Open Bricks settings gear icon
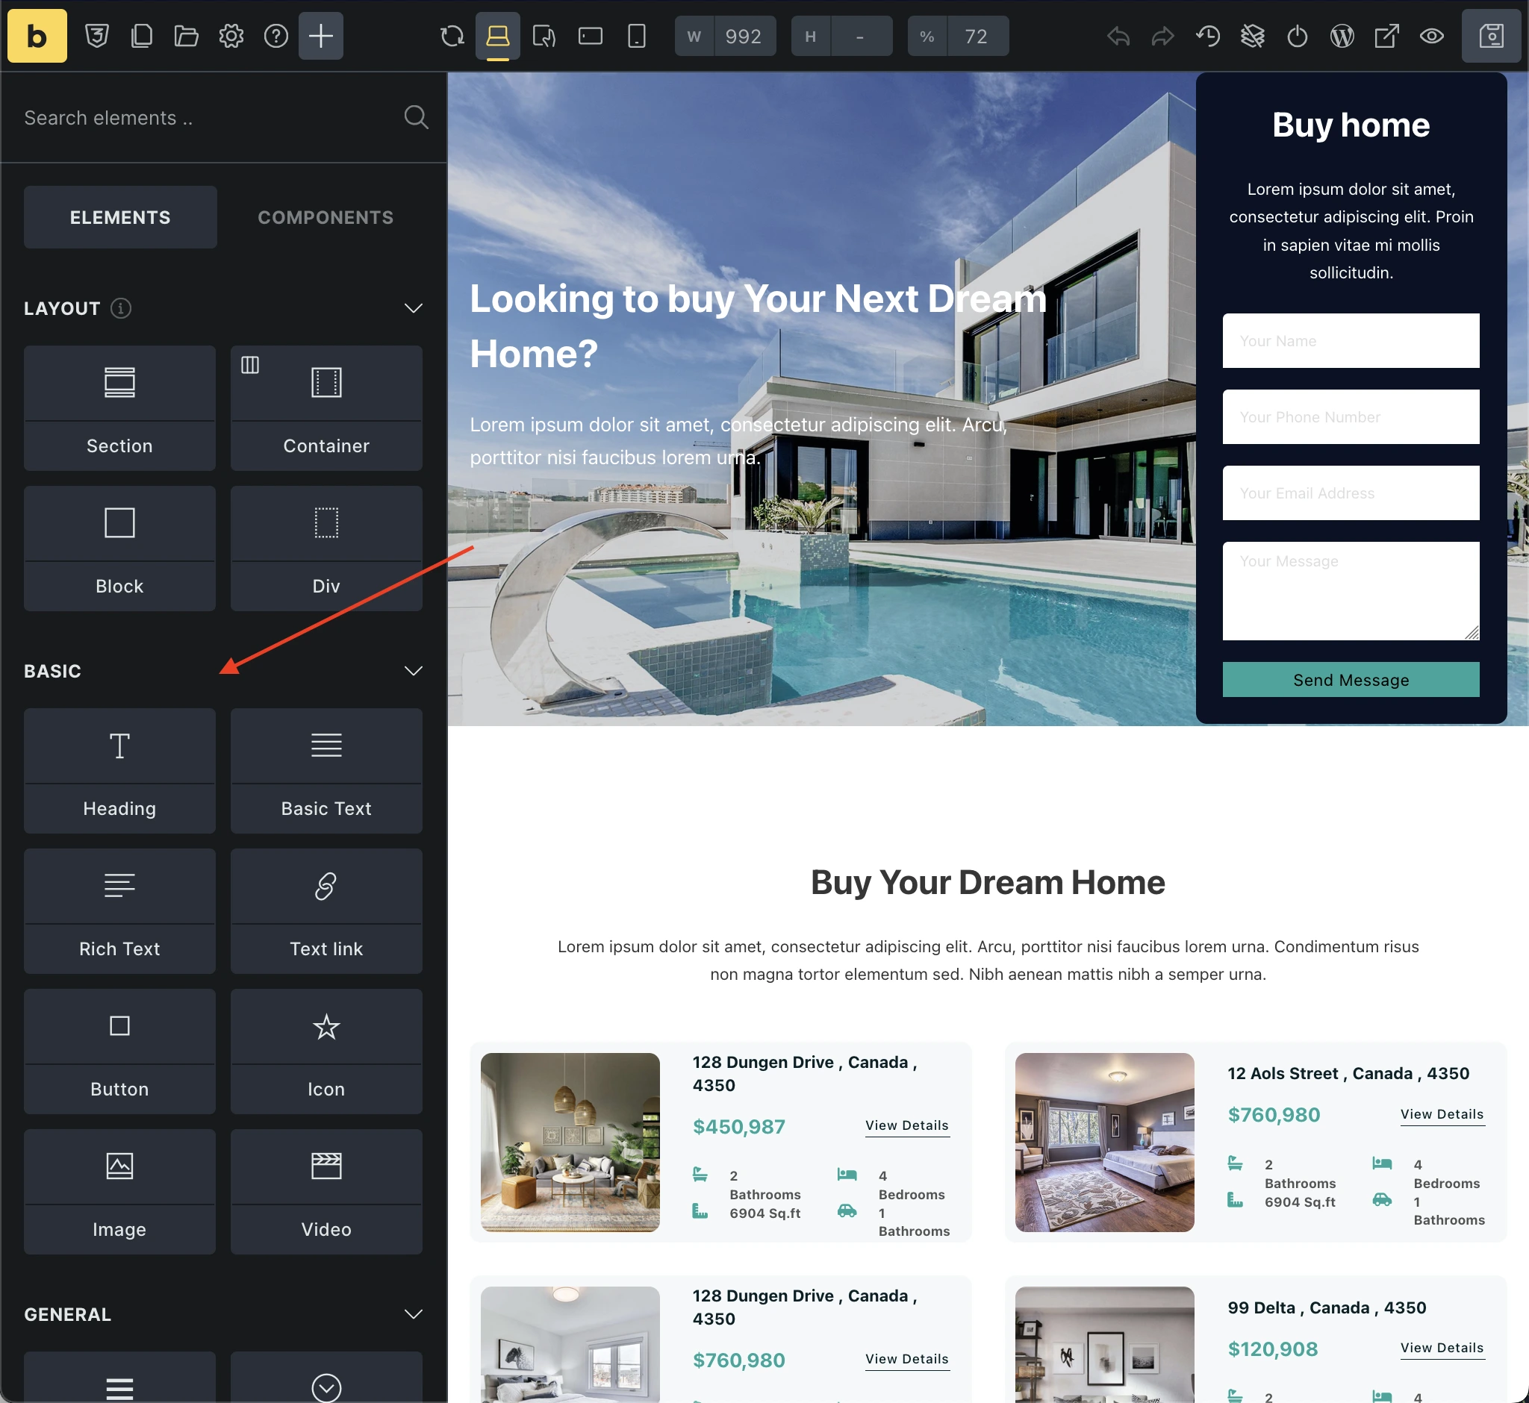 click(x=231, y=36)
